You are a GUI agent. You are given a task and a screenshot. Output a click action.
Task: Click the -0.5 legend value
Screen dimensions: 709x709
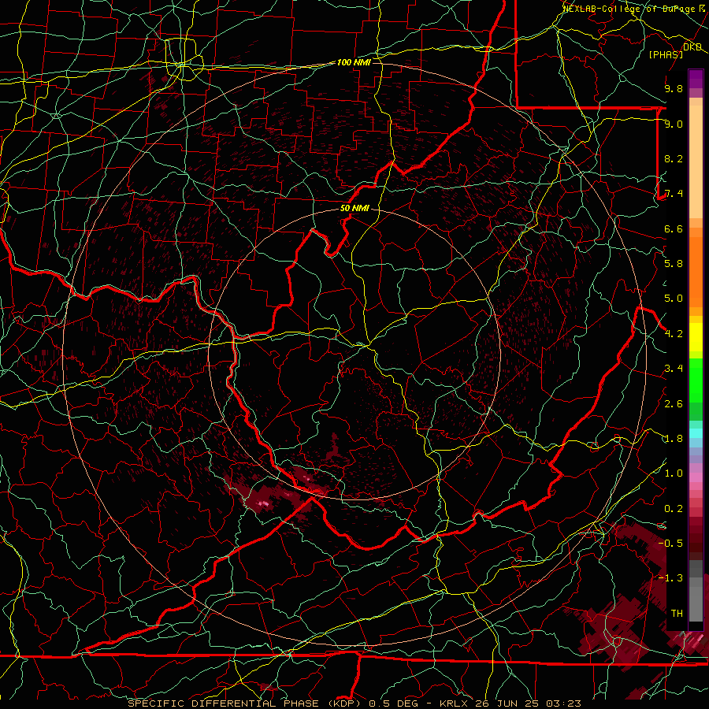click(670, 544)
